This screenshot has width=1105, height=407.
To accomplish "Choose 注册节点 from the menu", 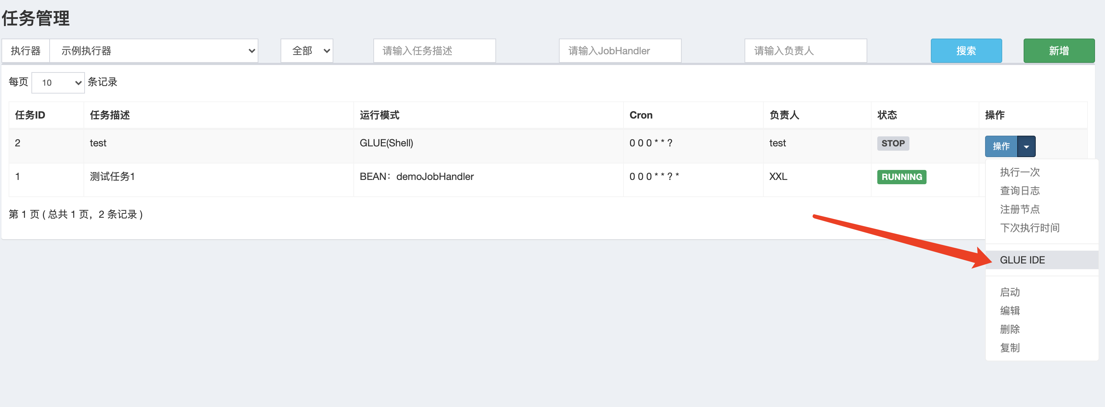I will pos(1020,209).
